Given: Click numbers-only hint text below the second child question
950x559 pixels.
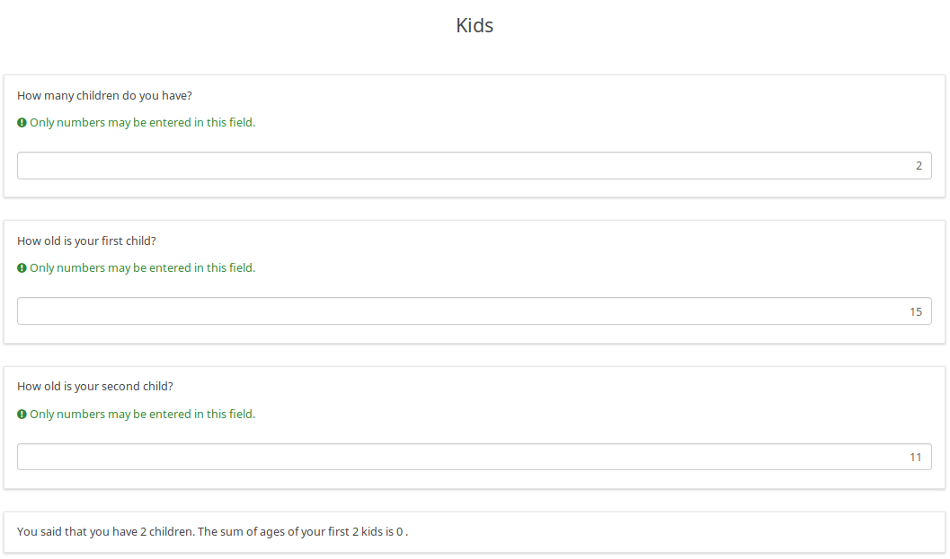Looking at the screenshot, I should point(143,415).
